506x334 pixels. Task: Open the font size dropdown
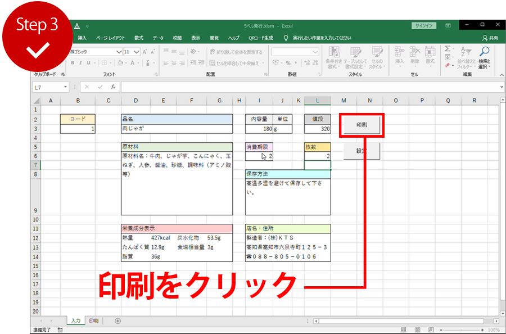137,52
